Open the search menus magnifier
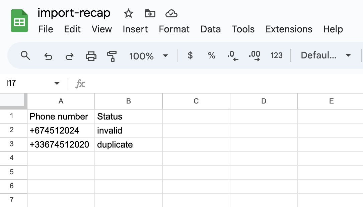 [25, 56]
